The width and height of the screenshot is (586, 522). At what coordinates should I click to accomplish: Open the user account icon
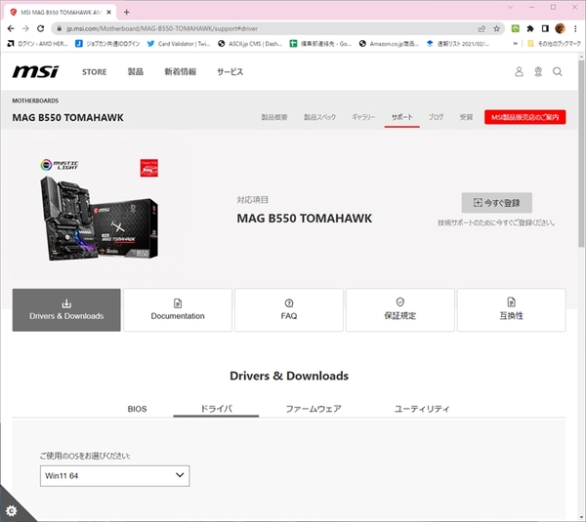coord(520,72)
